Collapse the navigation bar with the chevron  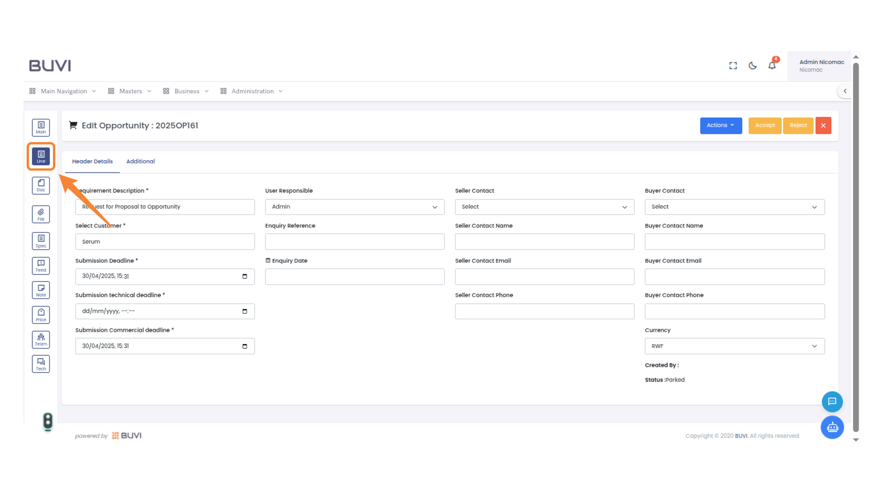[x=845, y=91]
